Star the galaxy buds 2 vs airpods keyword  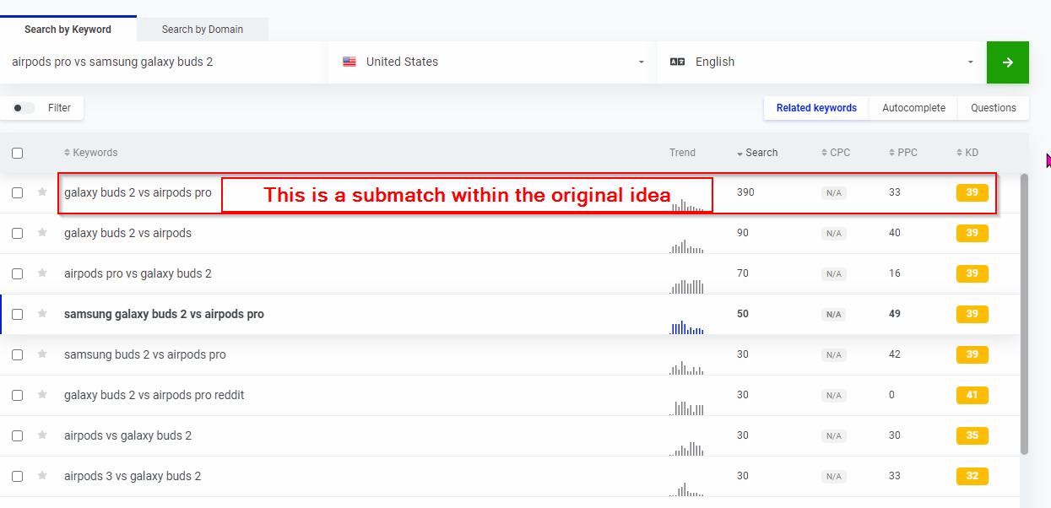pyautogui.click(x=42, y=232)
